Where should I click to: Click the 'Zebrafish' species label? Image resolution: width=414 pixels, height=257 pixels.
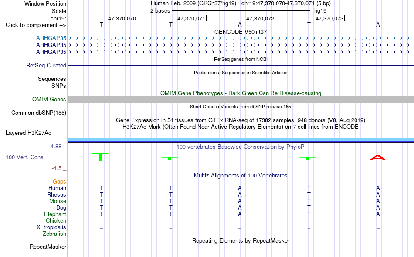point(54,234)
